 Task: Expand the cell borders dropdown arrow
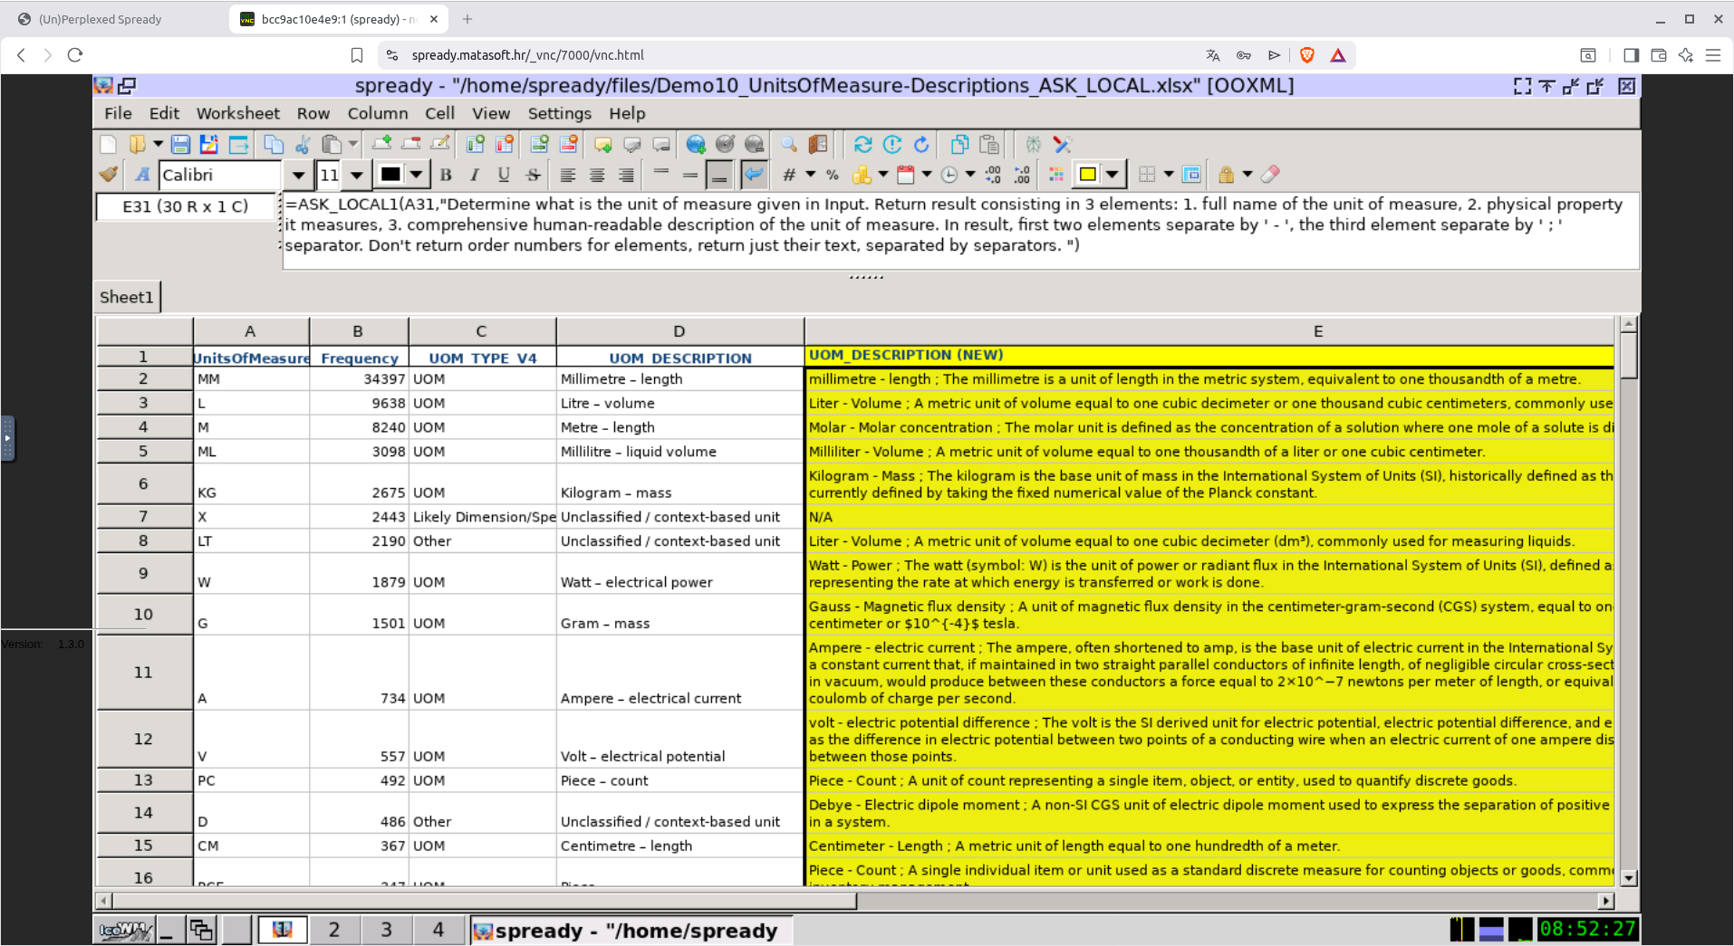point(1169,175)
